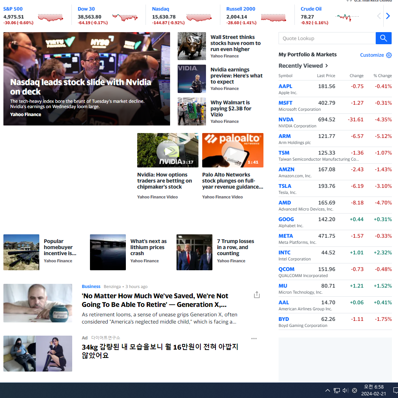Open the Customize portfolio link
398x398 pixels.
(x=372, y=55)
